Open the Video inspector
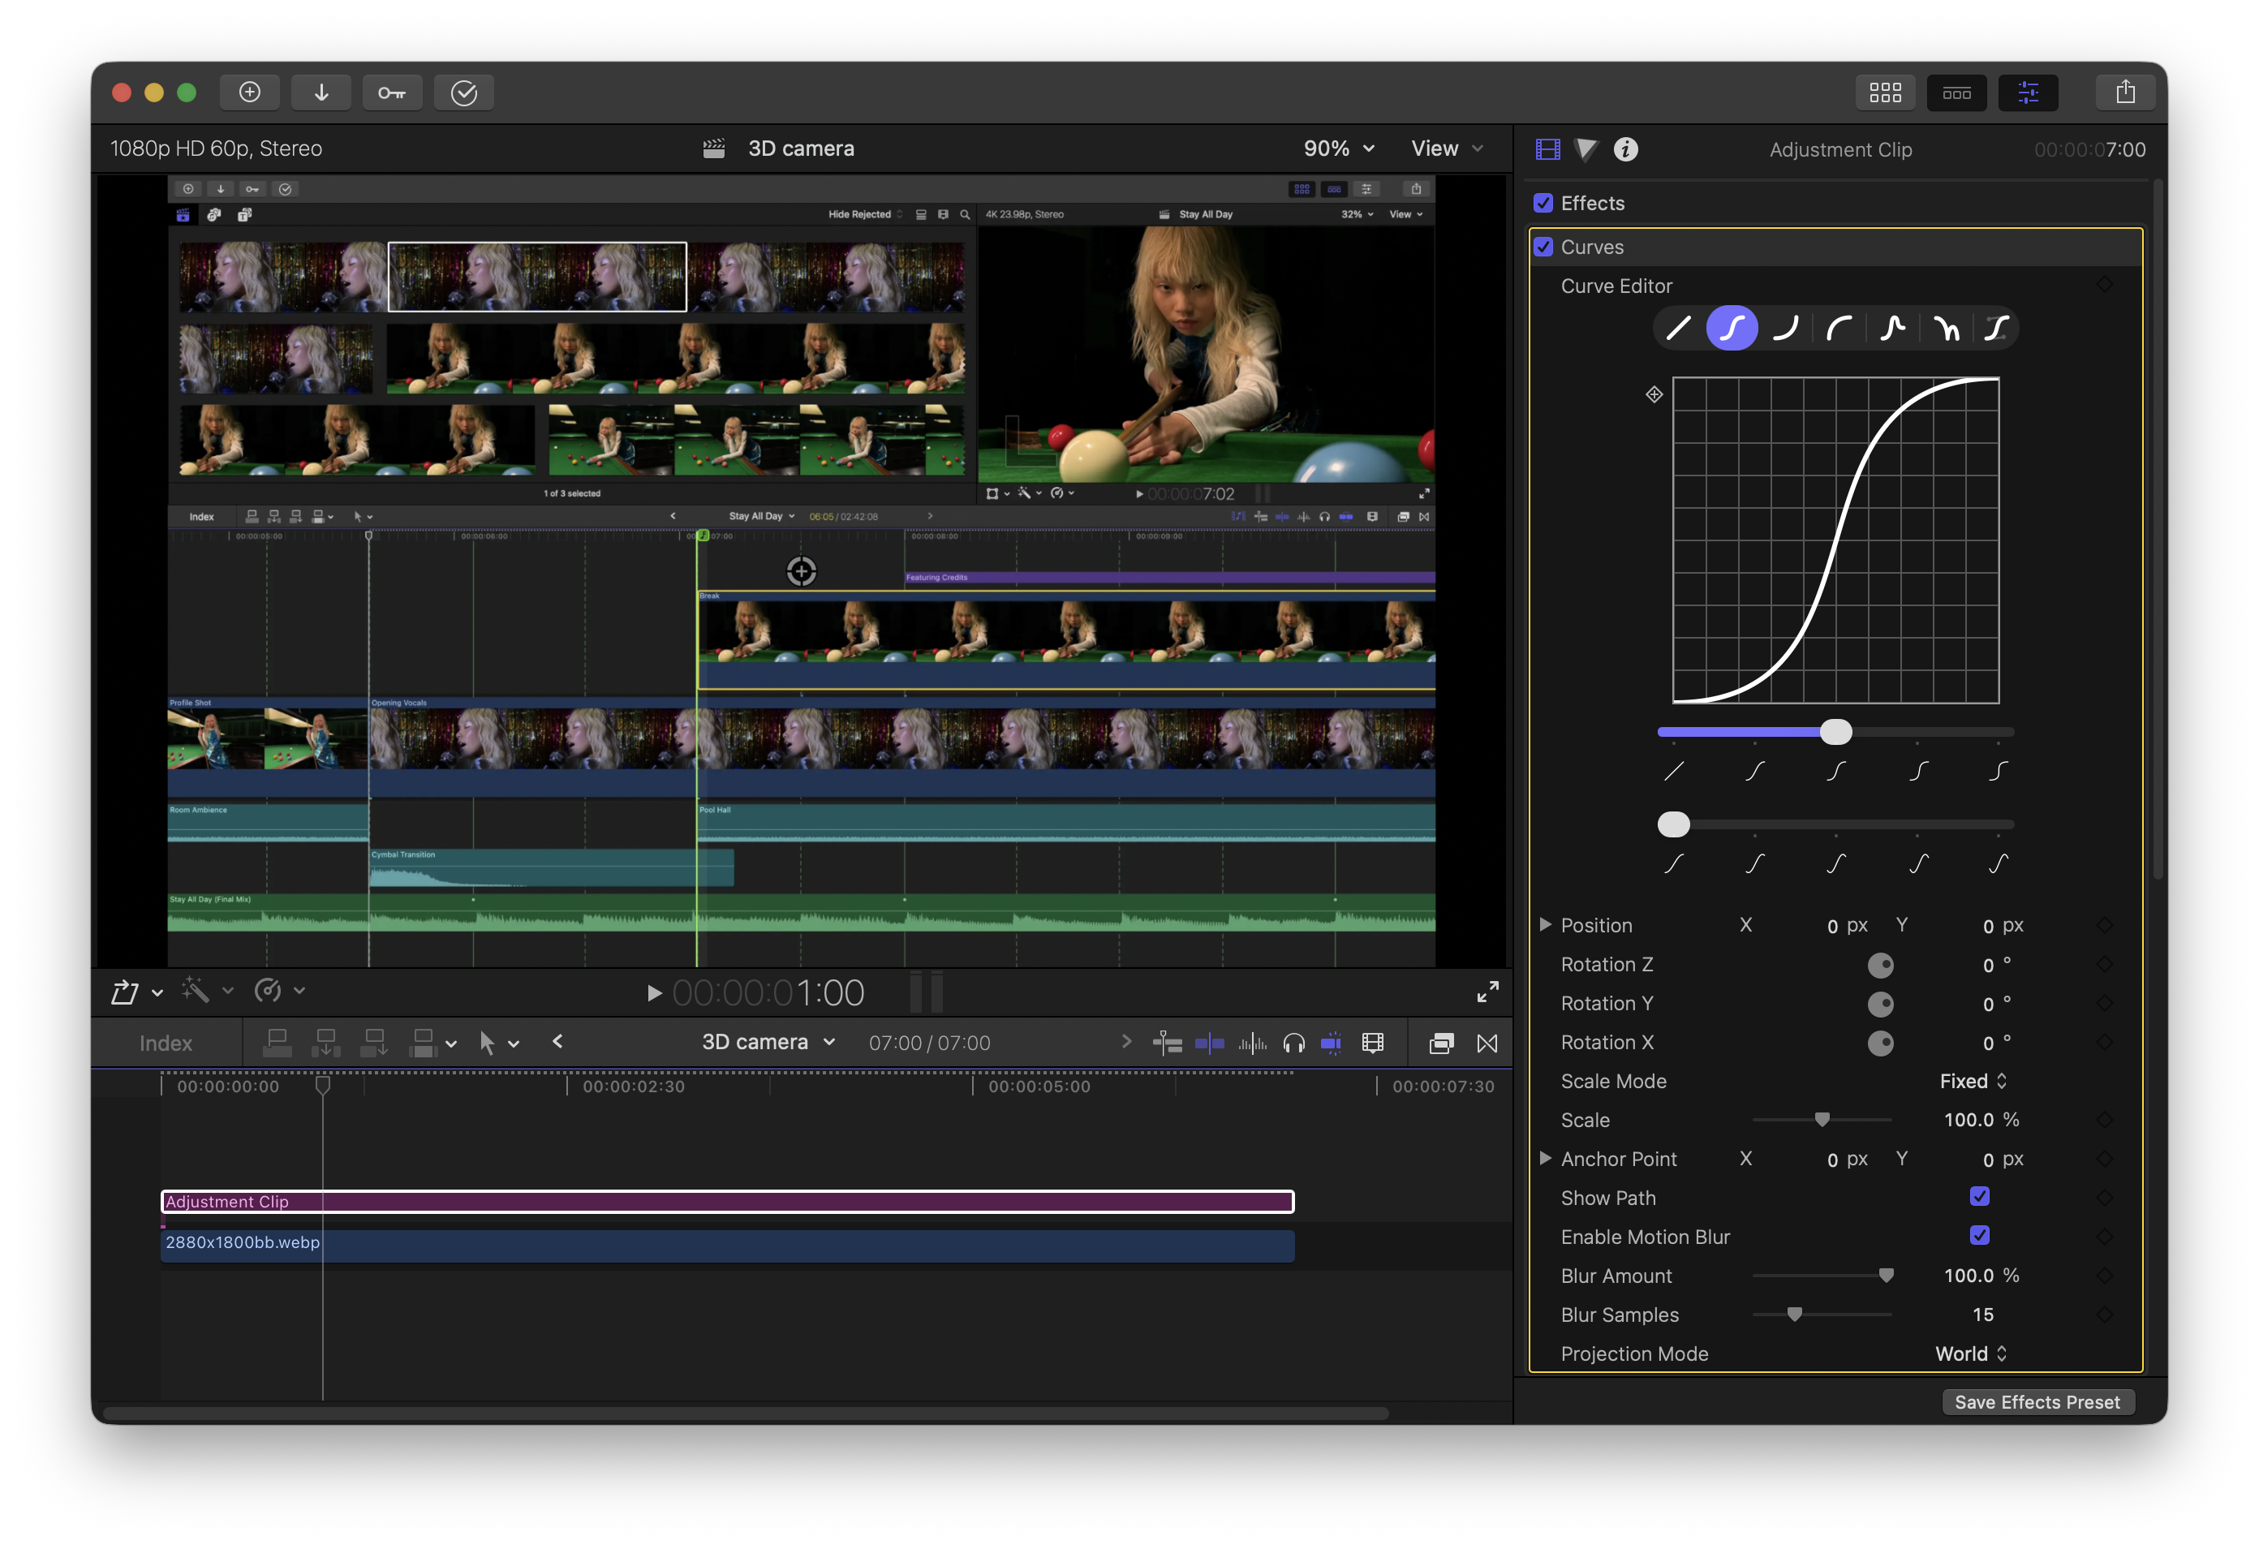The width and height of the screenshot is (2259, 1545). [1547, 148]
